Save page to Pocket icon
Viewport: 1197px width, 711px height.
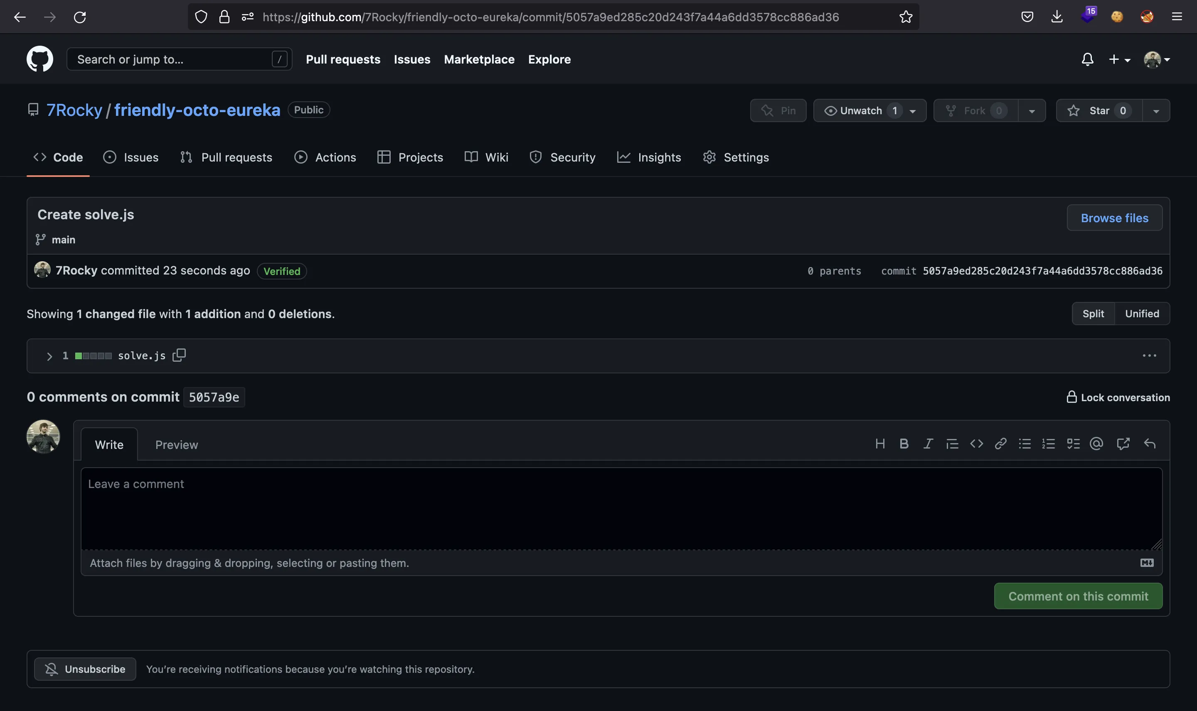pos(1027,17)
